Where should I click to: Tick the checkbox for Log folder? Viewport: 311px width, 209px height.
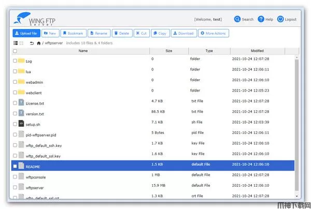15,61
